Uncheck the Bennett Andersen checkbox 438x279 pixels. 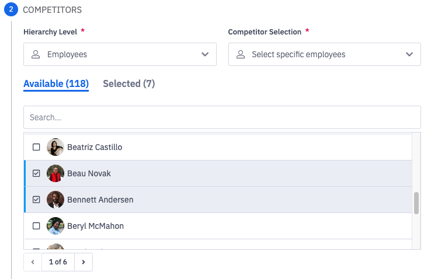point(36,200)
